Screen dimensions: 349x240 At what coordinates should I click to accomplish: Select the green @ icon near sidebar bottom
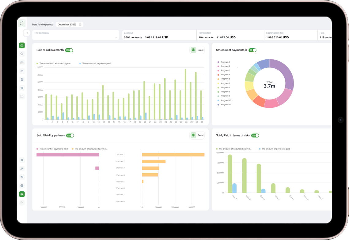22,194
